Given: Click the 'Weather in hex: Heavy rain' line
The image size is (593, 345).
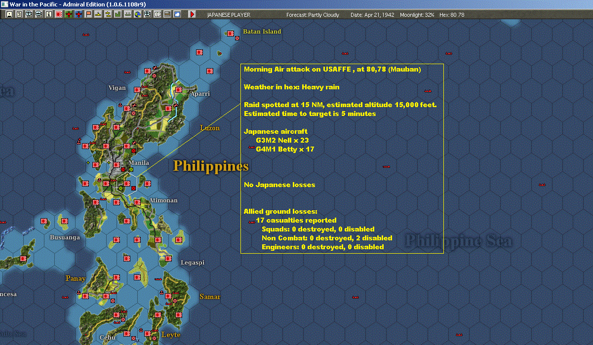Looking at the screenshot, I should (x=292, y=87).
